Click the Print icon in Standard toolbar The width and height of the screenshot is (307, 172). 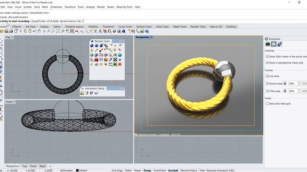[x=11, y=31]
